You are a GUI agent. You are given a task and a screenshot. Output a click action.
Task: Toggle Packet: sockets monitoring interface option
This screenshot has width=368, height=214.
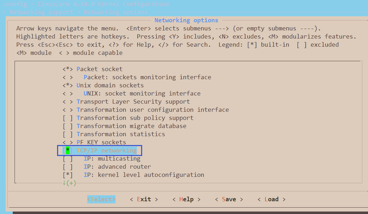68,77
